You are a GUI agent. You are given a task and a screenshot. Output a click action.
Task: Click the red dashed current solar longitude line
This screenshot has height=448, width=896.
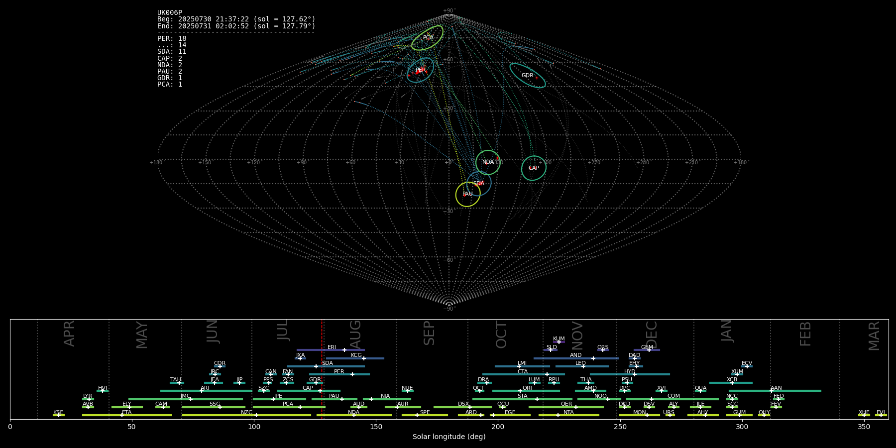pyautogui.click(x=322, y=369)
